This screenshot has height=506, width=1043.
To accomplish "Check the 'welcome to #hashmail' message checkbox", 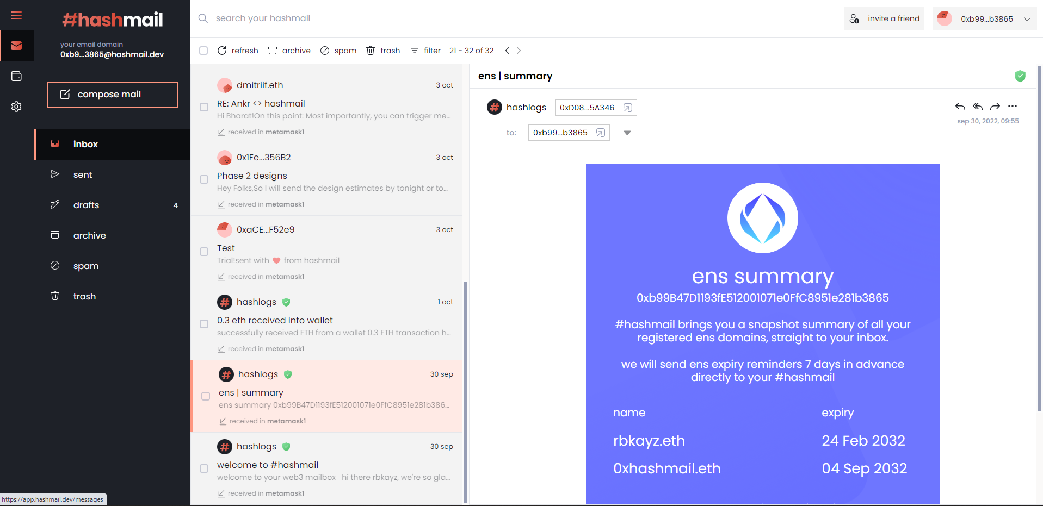I will (204, 468).
